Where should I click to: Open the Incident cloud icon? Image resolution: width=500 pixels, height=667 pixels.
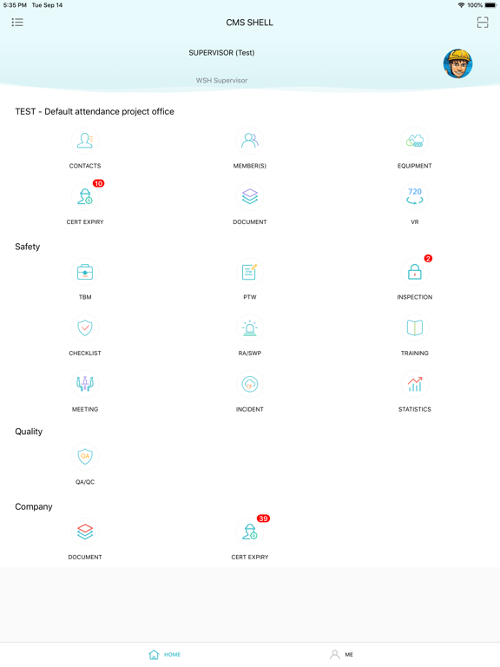pyautogui.click(x=250, y=384)
